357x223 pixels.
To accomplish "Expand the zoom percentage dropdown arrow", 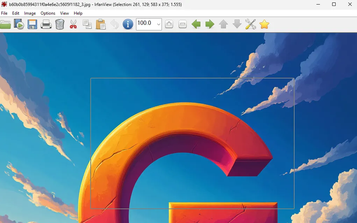I will 158,24.
